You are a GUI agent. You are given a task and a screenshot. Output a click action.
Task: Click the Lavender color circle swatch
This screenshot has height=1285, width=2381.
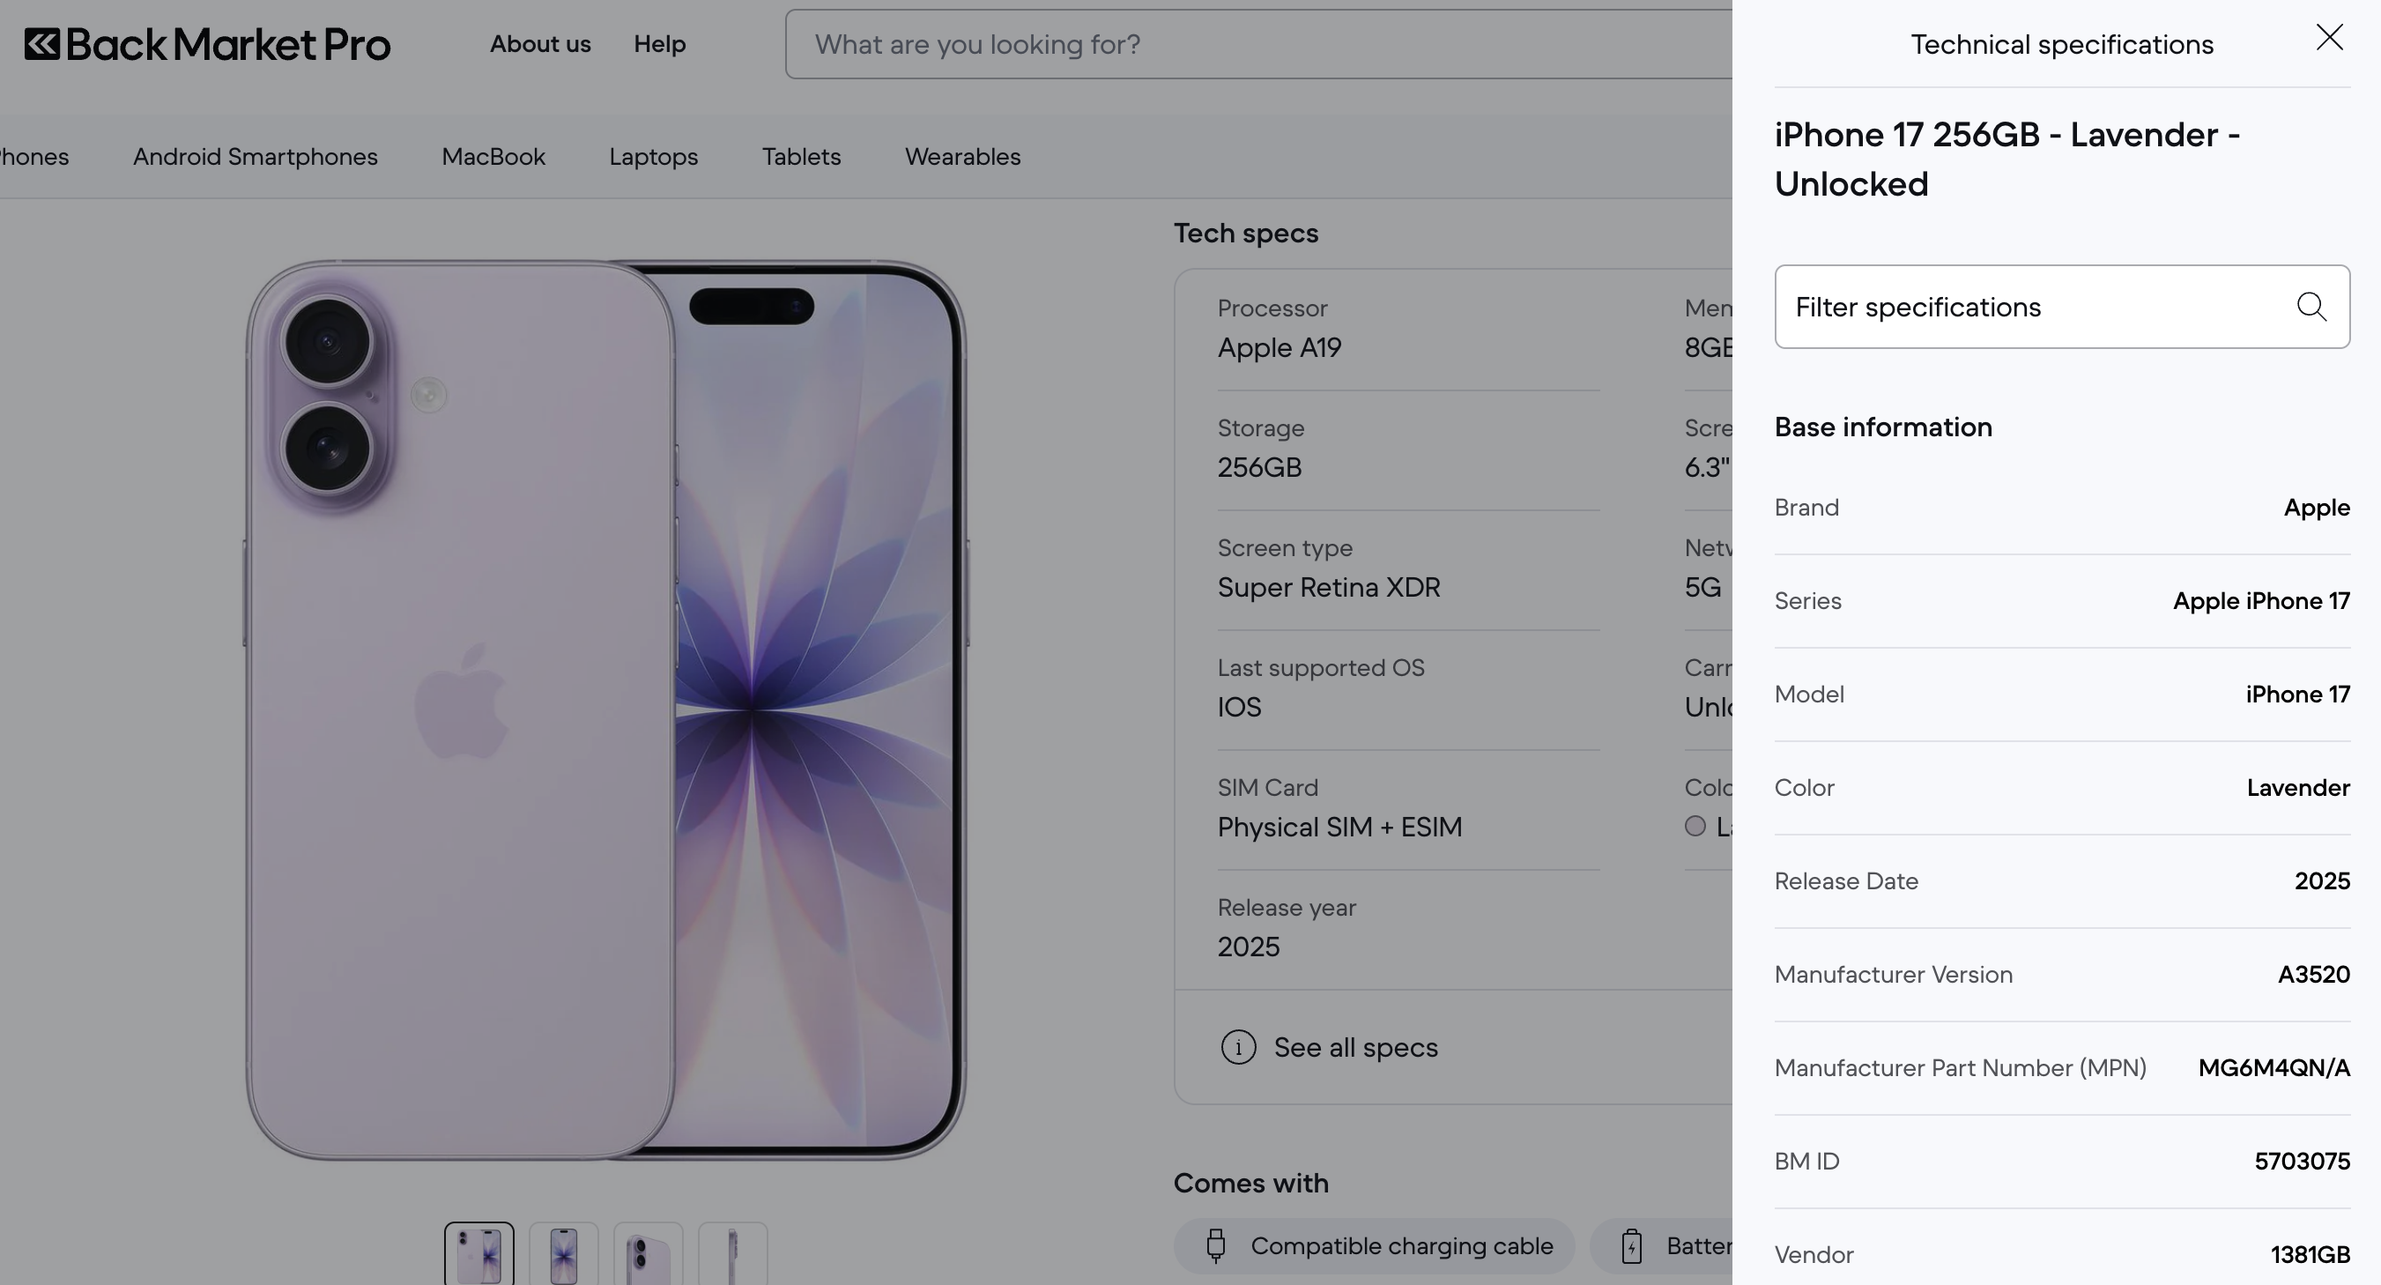click(1695, 827)
